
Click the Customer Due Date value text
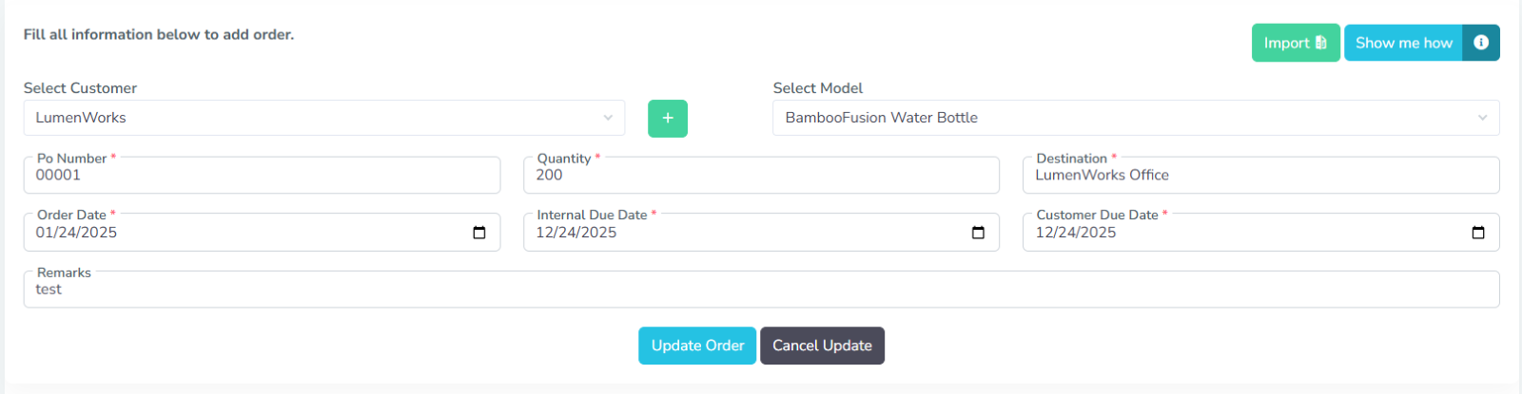[x=1076, y=233]
